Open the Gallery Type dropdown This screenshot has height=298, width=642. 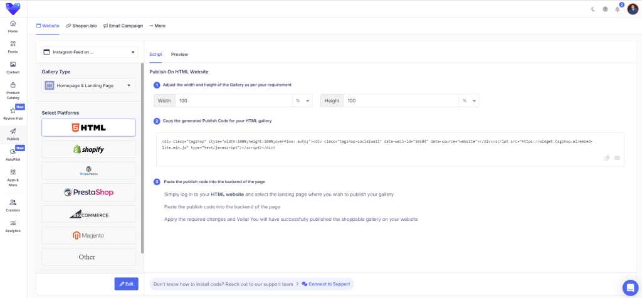coord(88,85)
